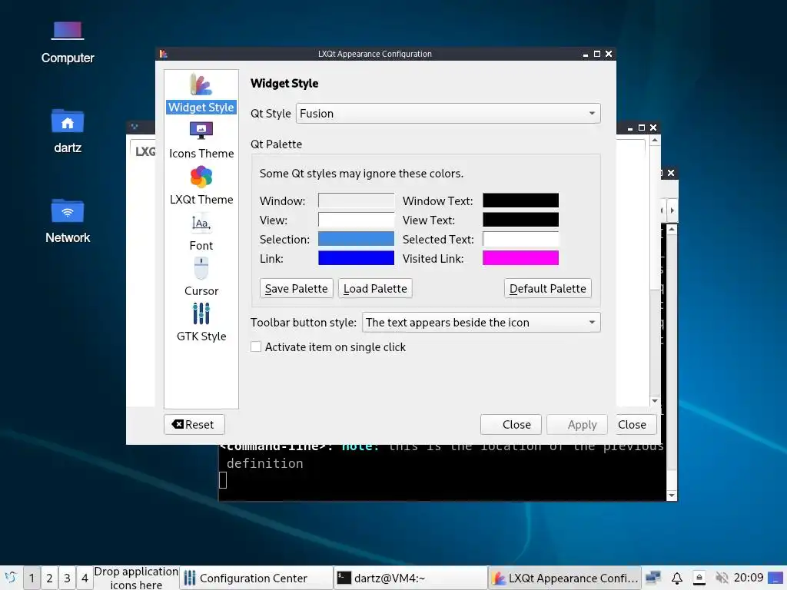The height and width of the screenshot is (590, 787).
Task: Click Apply in Appearance Configuration
Action: [x=576, y=424]
